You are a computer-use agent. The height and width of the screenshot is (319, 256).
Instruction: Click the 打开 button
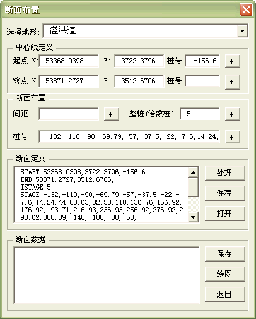pos(224,214)
